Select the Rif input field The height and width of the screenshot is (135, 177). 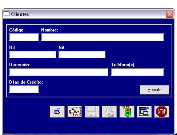point(33,55)
